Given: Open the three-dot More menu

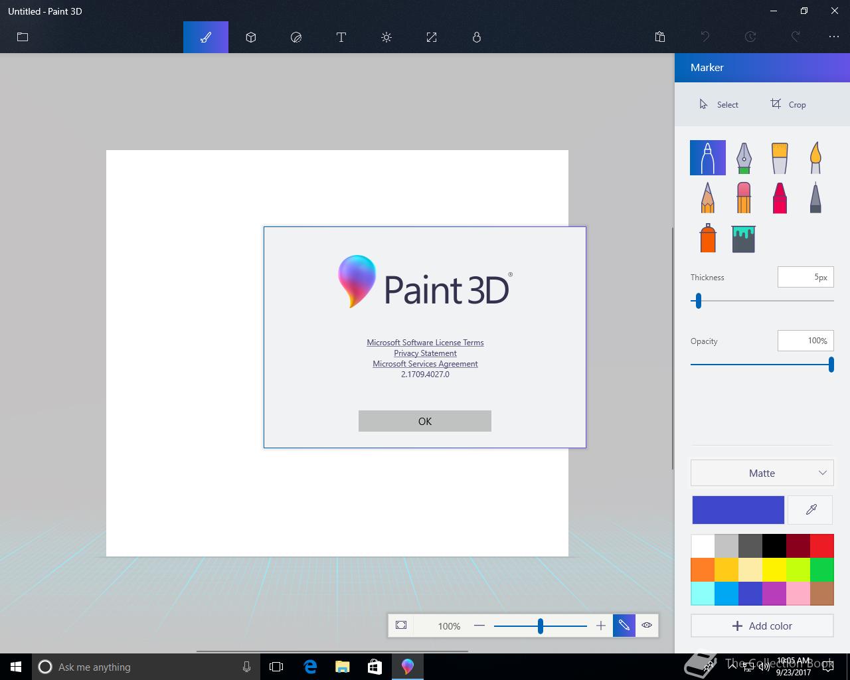Looking at the screenshot, I should click(834, 37).
